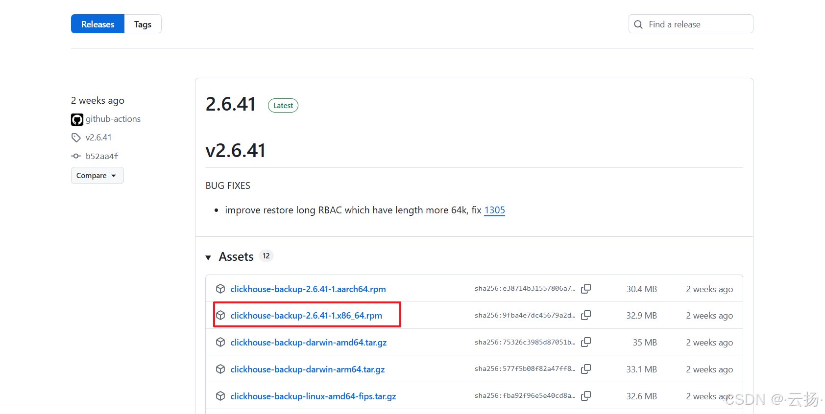The width and height of the screenshot is (825, 414).
Task: Copy sha256 of aarch64.rpm asset
Action: (x=586, y=289)
